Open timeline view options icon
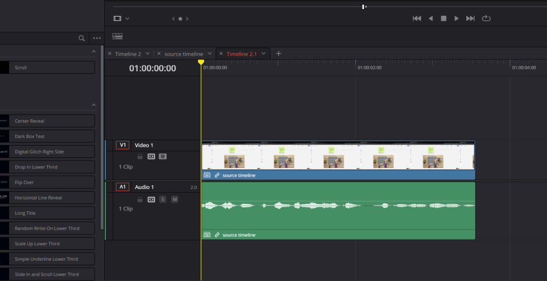This screenshot has height=281, width=547. (117, 36)
